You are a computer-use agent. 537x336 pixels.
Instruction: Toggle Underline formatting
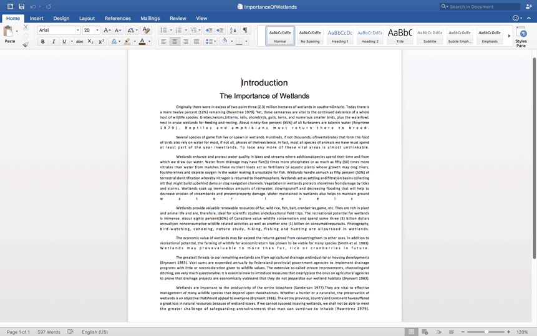[64, 41]
